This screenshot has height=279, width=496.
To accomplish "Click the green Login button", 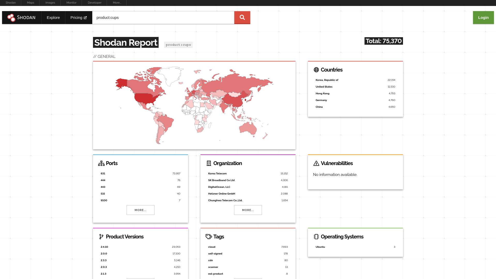I will click(x=483, y=18).
